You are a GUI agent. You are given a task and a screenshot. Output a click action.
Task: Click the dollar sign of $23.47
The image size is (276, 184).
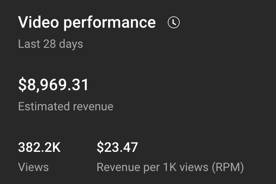click(100, 147)
